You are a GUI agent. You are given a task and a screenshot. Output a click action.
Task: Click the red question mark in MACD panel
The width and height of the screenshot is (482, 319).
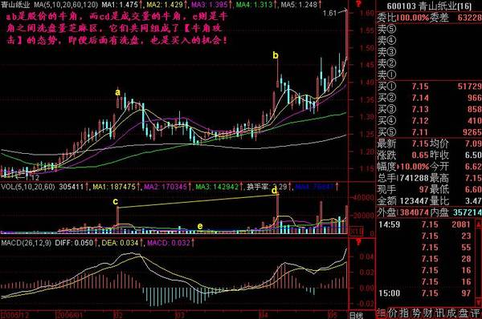[x=358, y=243]
